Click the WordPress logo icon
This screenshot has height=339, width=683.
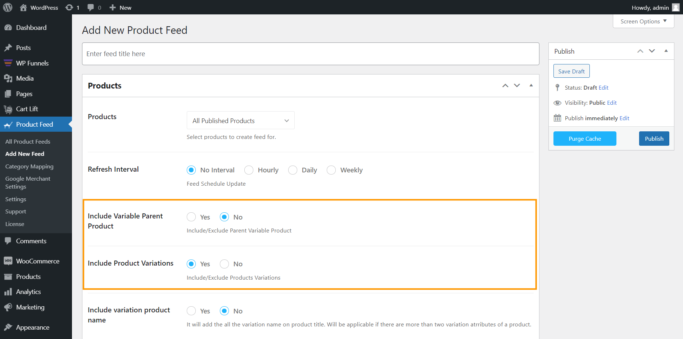point(8,8)
